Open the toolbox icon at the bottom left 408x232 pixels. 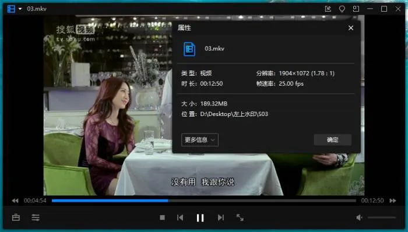coord(16,217)
